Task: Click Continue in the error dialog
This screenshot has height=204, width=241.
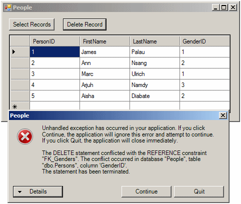Action: click(146, 191)
